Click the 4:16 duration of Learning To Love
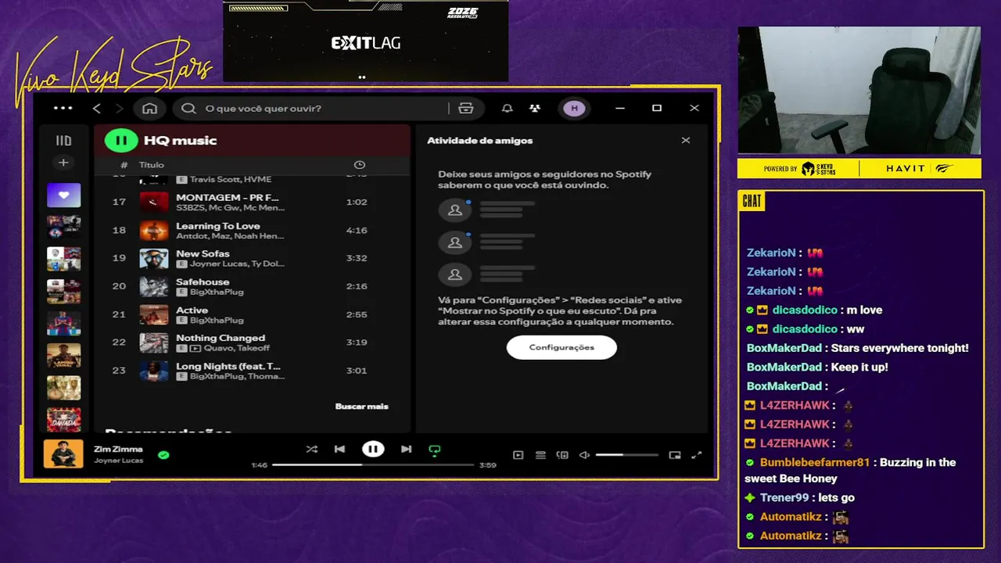The image size is (1001, 563). pos(357,230)
